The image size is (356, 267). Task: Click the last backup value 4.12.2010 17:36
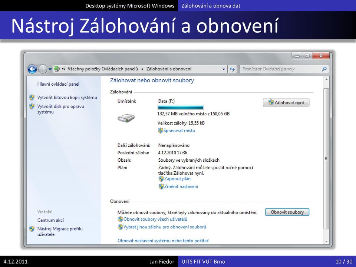pyautogui.click(x=172, y=153)
